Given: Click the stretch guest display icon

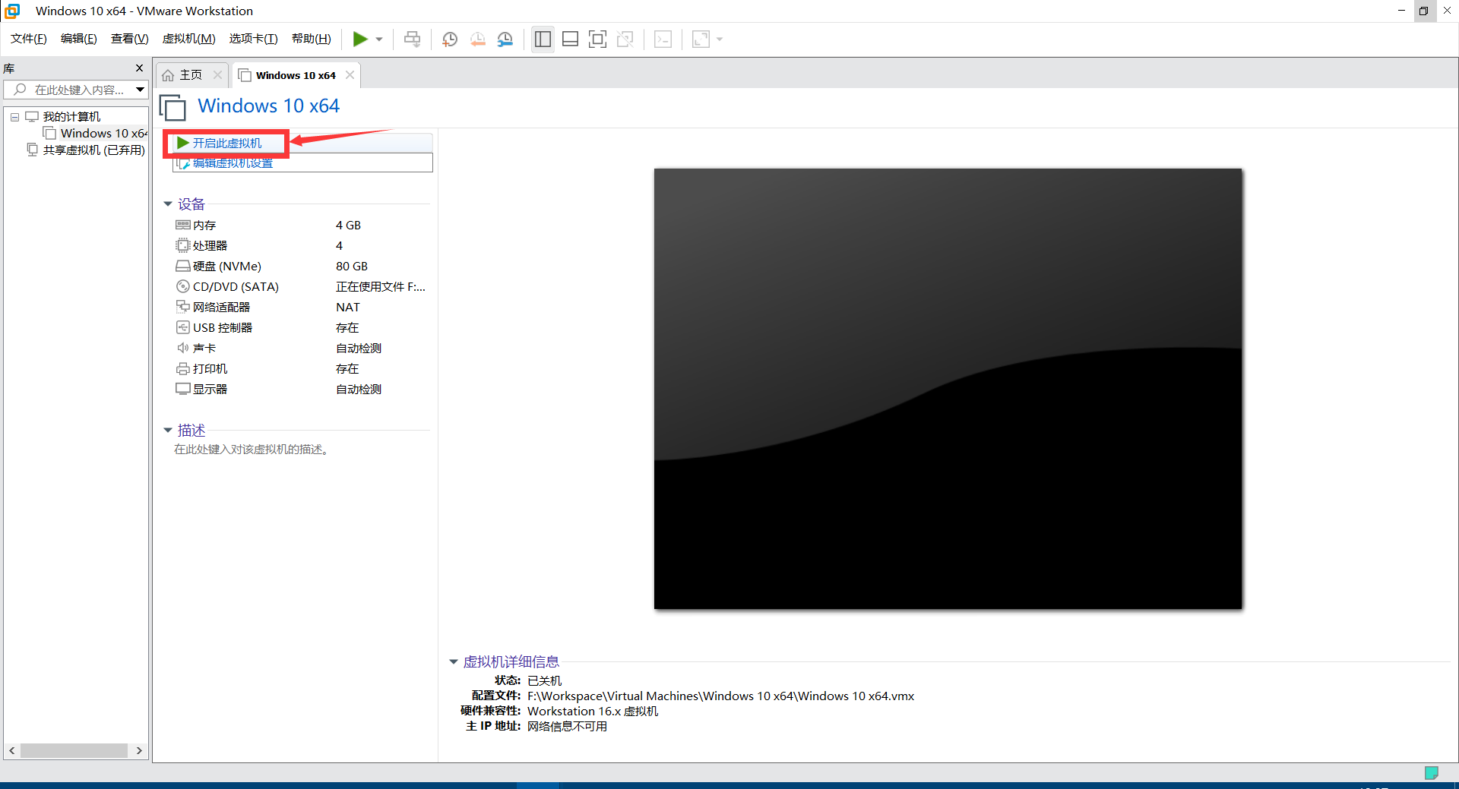Looking at the screenshot, I should [x=701, y=39].
